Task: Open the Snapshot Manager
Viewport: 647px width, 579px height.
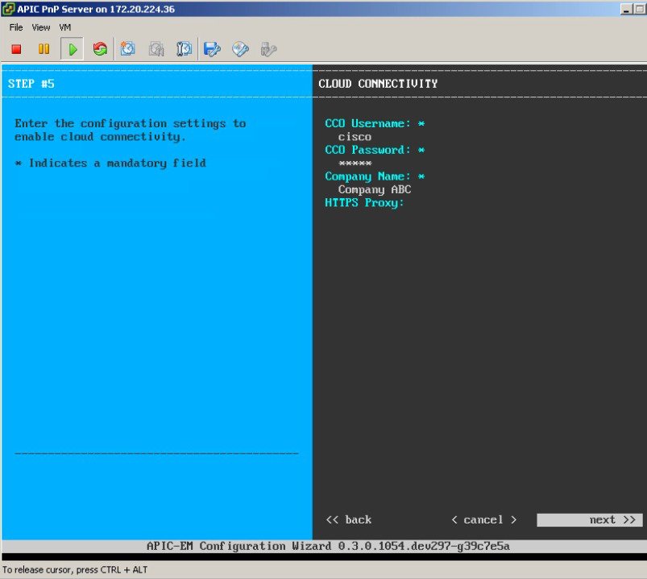Action: tap(184, 49)
